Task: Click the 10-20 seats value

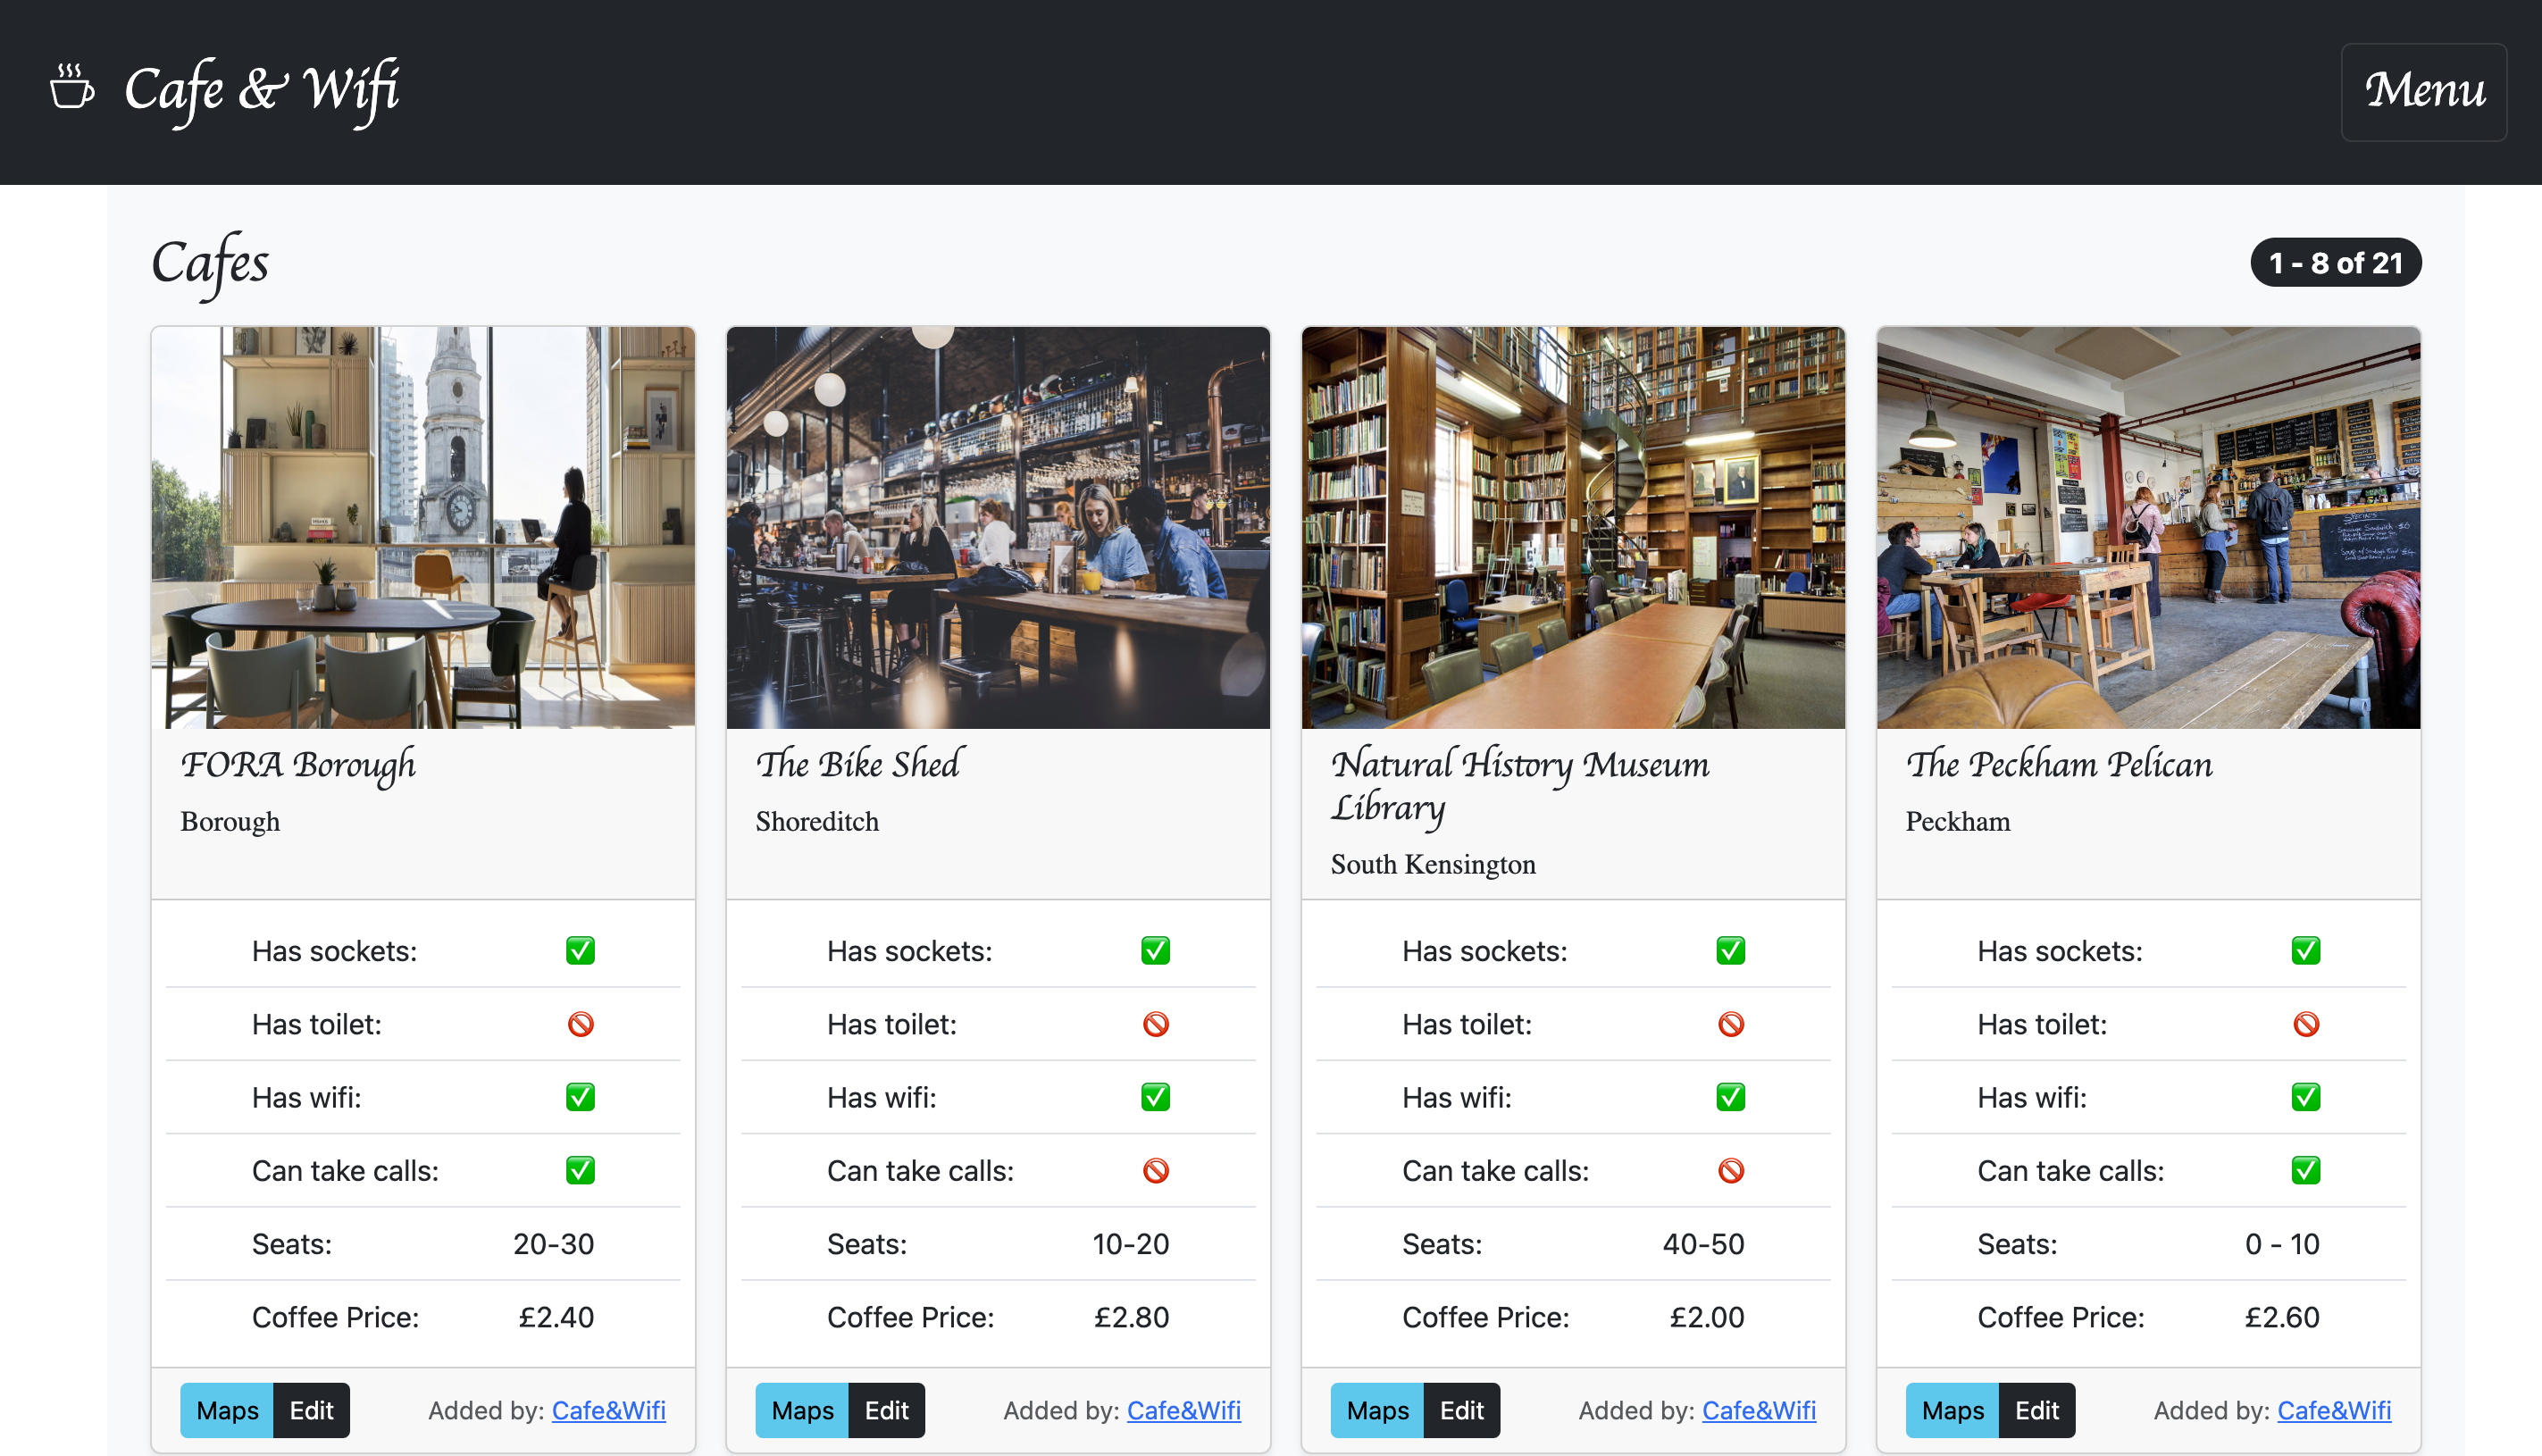Action: tap(1131, 1244)
